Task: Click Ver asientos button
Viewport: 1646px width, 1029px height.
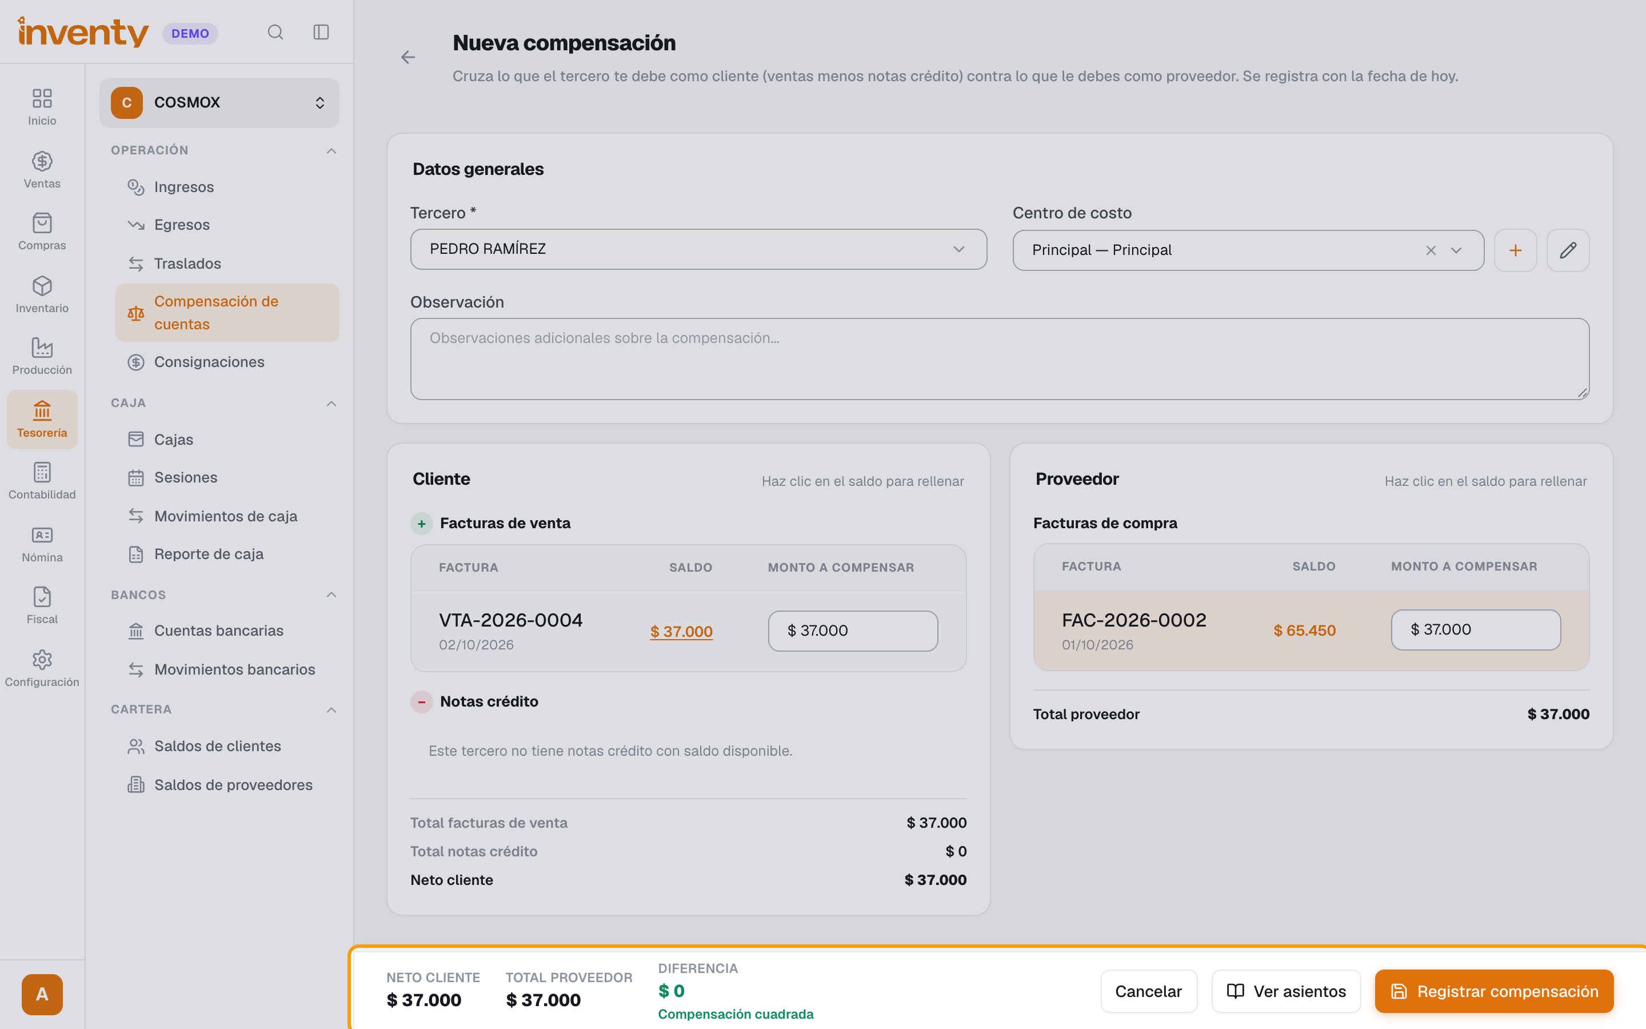Action: coord(1285,991)
